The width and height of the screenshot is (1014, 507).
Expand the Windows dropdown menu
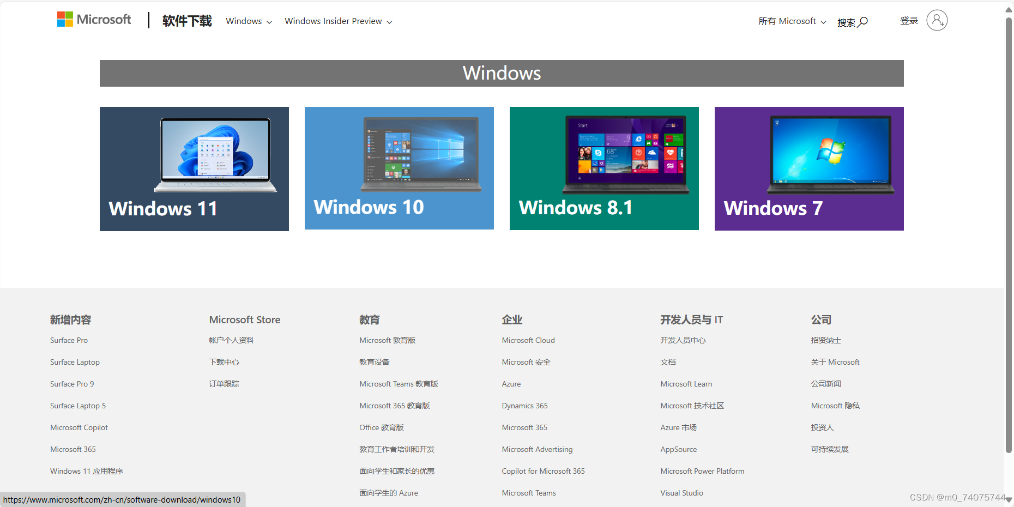tap(249, 21)
